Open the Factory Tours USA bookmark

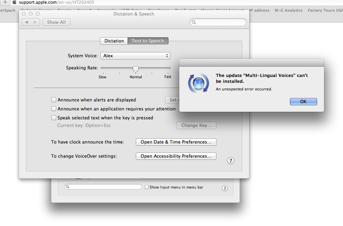point(325,10)
